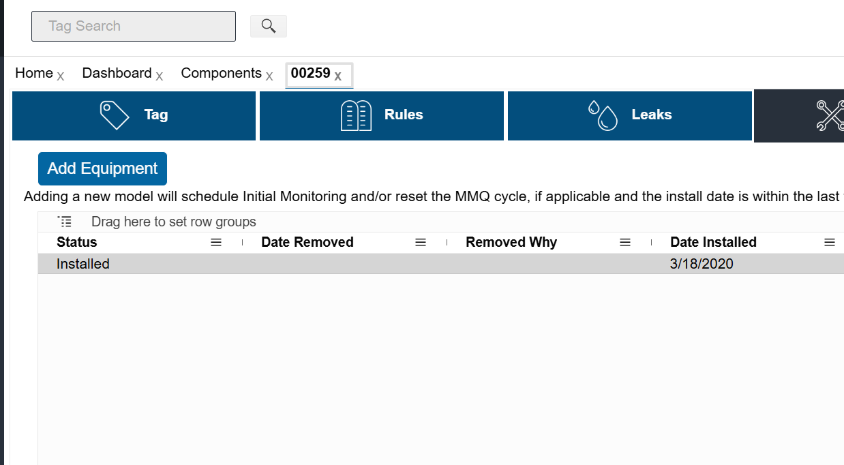Viewport: 844px width, 465px height.
Task: Close the Components tab with x
Action: click(269, 76)
